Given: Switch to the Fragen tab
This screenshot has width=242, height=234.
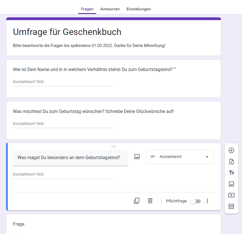Looking at the screenshot, I should 87,9.
